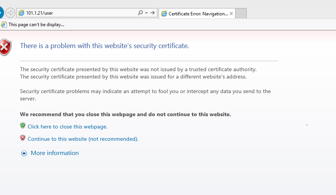Click the large red shield error icon
The image size is (336, 195).
coord(5,47)
